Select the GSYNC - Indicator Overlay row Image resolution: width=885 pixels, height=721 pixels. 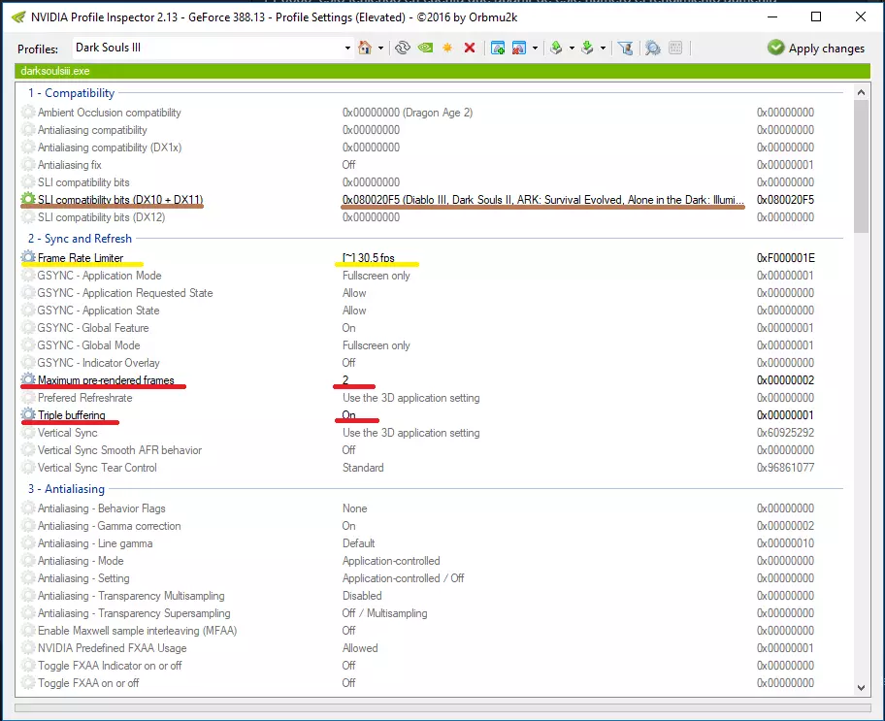click(x=433, y=363)
